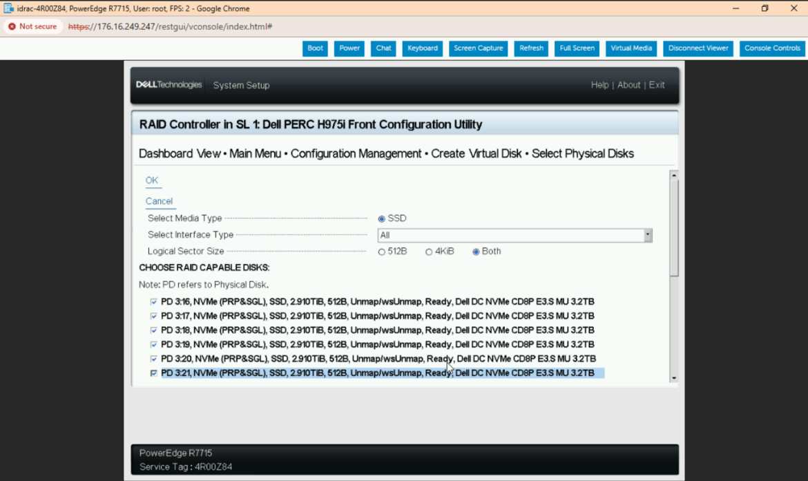Click the Not secure site warning icon
The image size is (808, 481).
click(x=12, y=26)
